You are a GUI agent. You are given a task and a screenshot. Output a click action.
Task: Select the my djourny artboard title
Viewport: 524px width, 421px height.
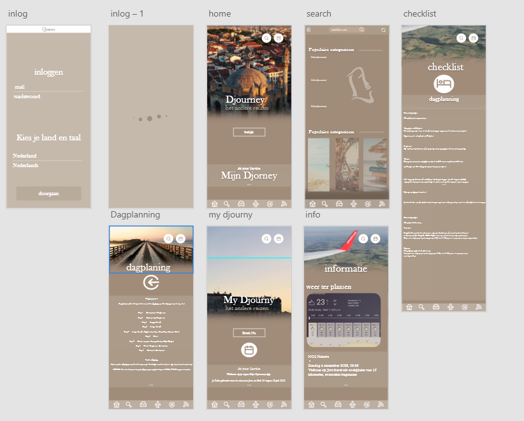click(x=231, y=215)
